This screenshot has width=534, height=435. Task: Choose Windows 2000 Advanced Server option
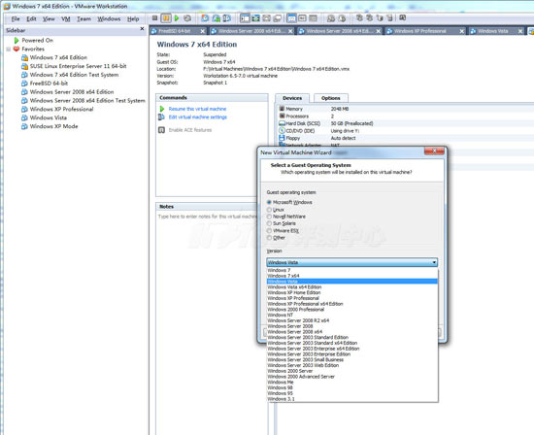pyautogui.click(x=352, y=377)
